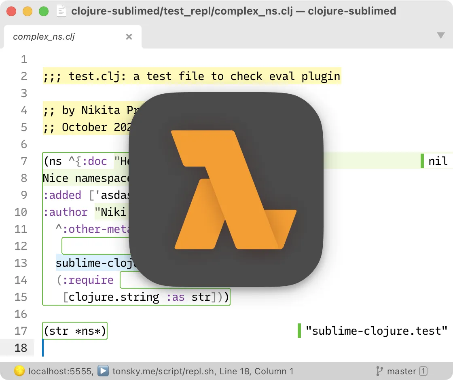
Task: Click the yellow connection status icon
Action: [x=19, y=371]
